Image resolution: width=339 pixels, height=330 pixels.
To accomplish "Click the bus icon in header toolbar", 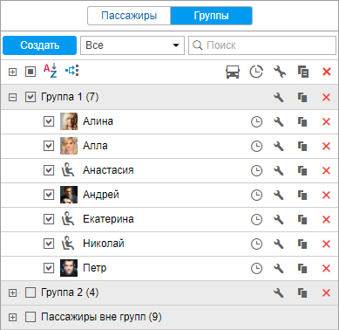I will pos(233,72).
